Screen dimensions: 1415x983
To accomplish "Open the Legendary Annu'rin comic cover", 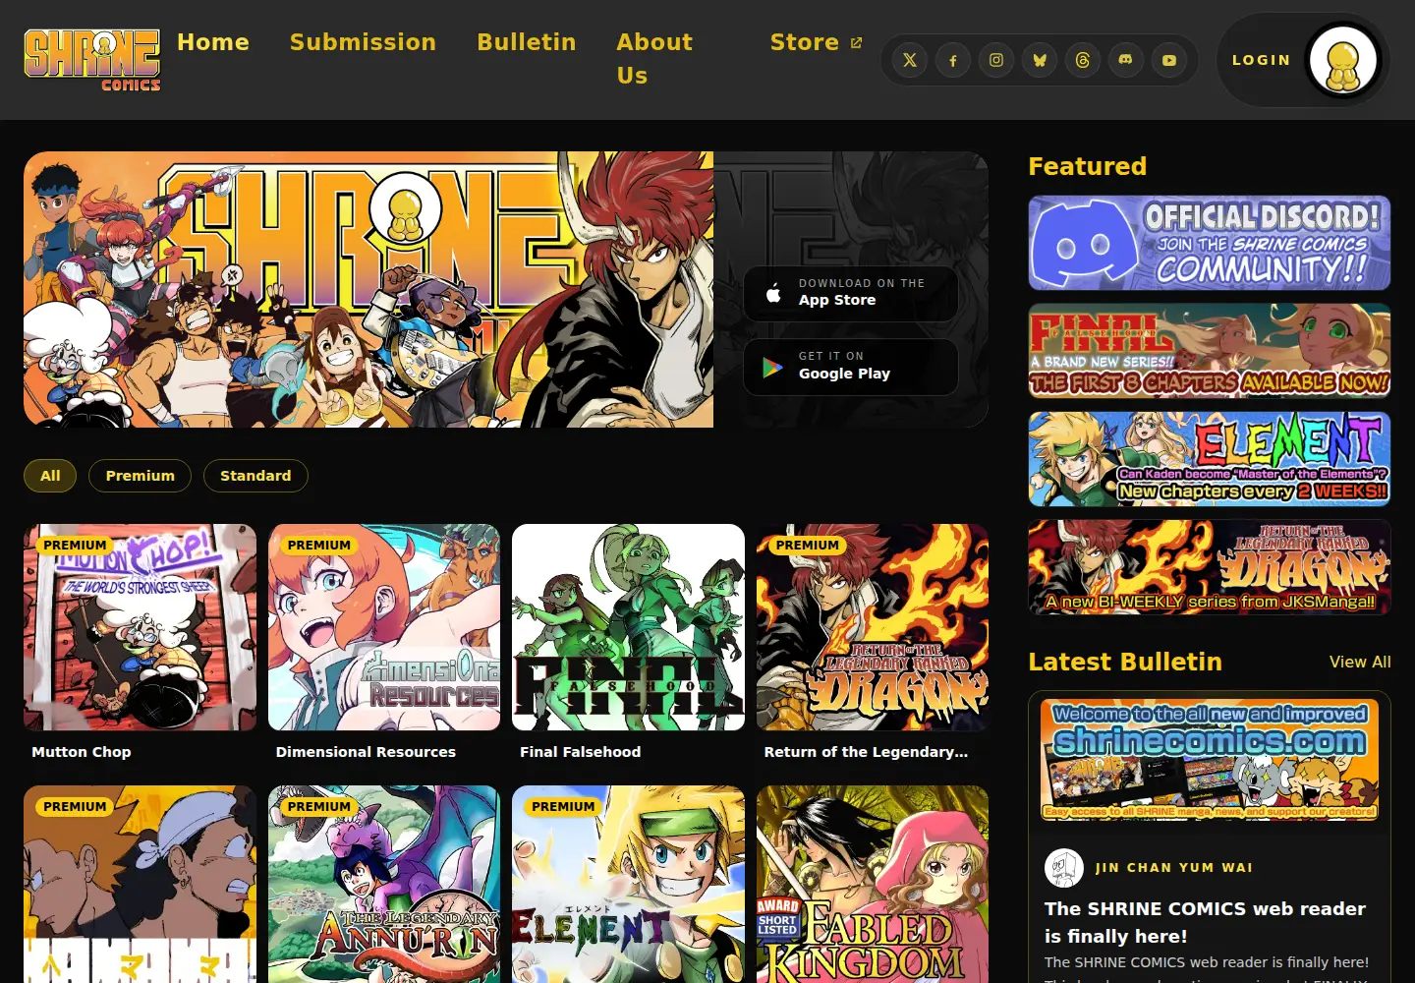I will point(384,885).
